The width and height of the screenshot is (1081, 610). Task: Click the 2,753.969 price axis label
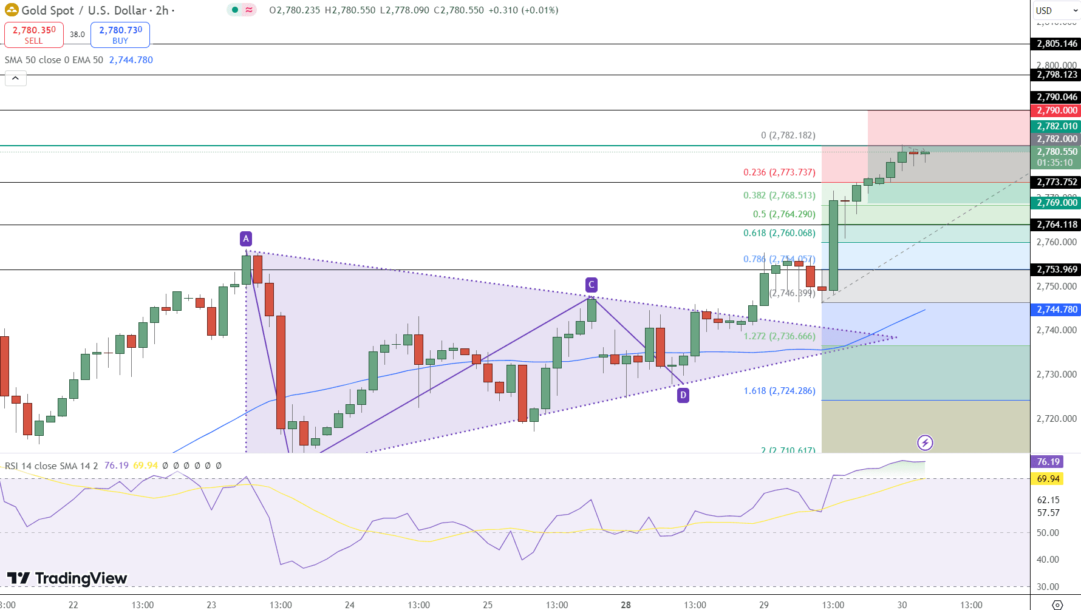(1057, 269)
